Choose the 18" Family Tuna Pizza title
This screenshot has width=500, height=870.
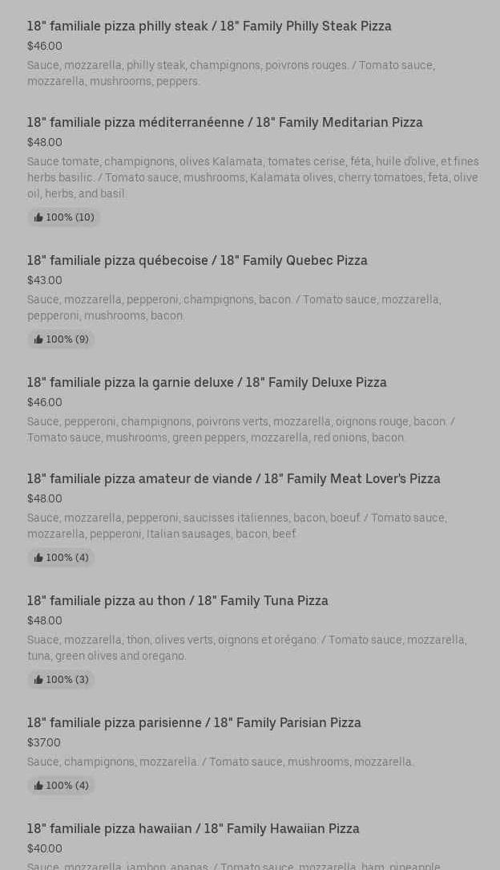[177, 601]
